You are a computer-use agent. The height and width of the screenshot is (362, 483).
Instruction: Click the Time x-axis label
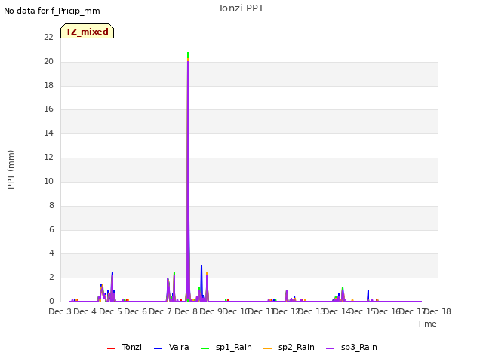coord(427,324)
